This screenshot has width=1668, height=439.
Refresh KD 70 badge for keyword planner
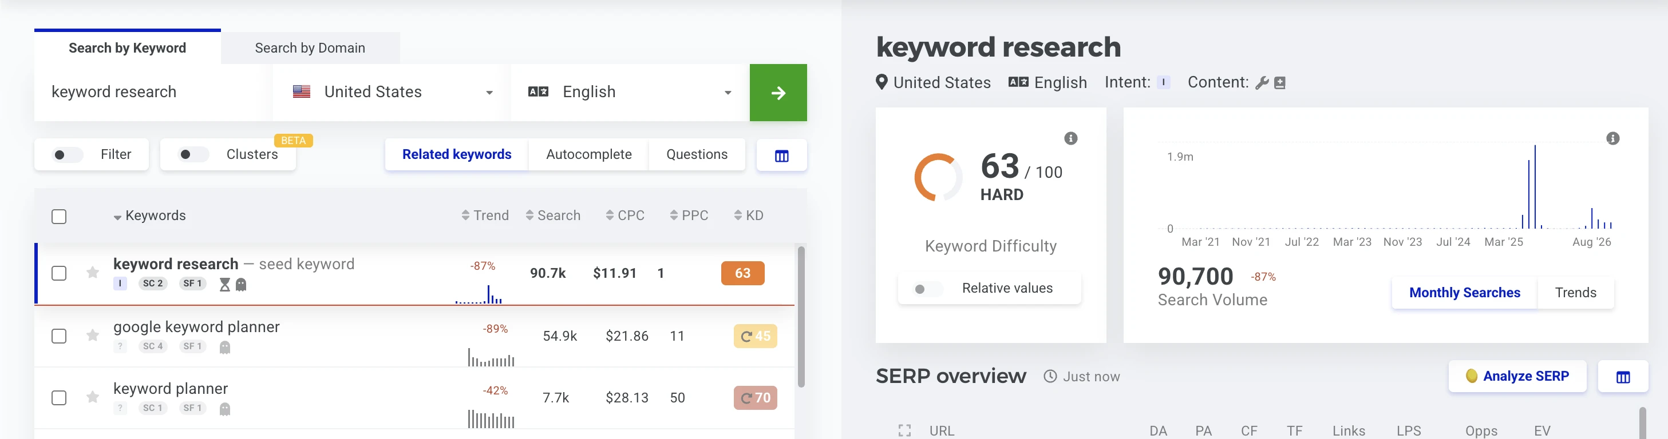click(755, 398)
